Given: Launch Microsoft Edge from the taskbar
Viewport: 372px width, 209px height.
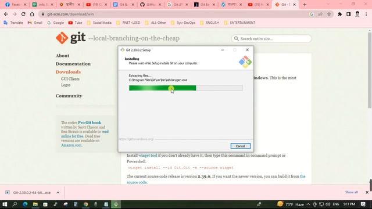Looking at the screenshot, I should (25, 204).
